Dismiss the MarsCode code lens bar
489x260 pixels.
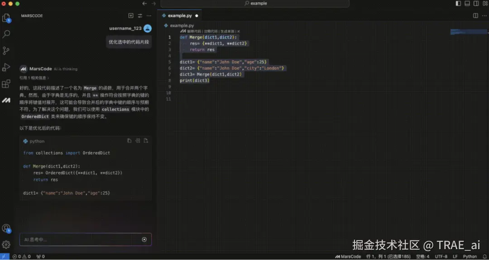coord(239,32)
